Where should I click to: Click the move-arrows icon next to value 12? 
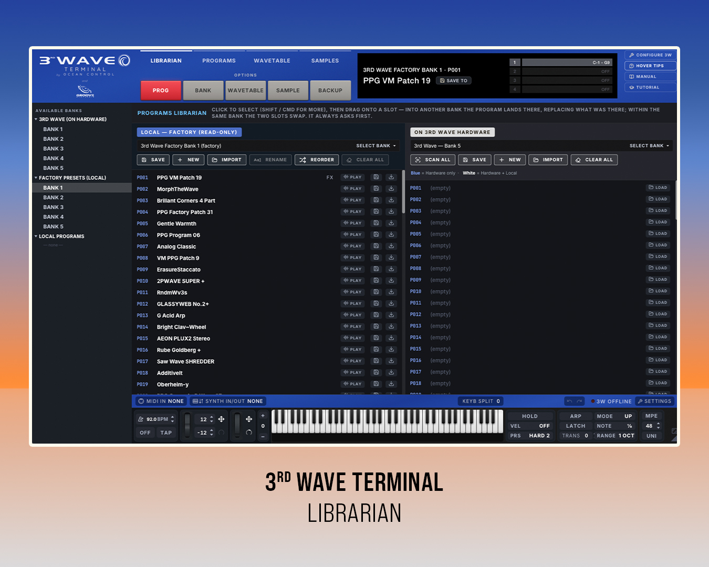coord(221,419)
